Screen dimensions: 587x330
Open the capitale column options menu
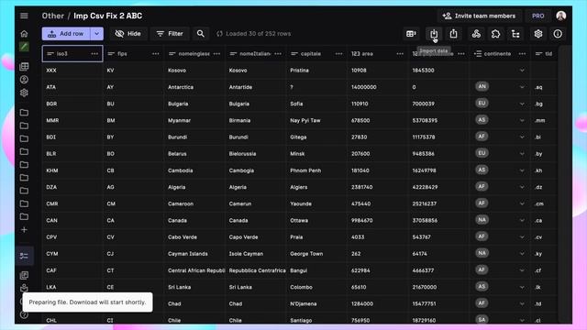(x=338, y=54)
